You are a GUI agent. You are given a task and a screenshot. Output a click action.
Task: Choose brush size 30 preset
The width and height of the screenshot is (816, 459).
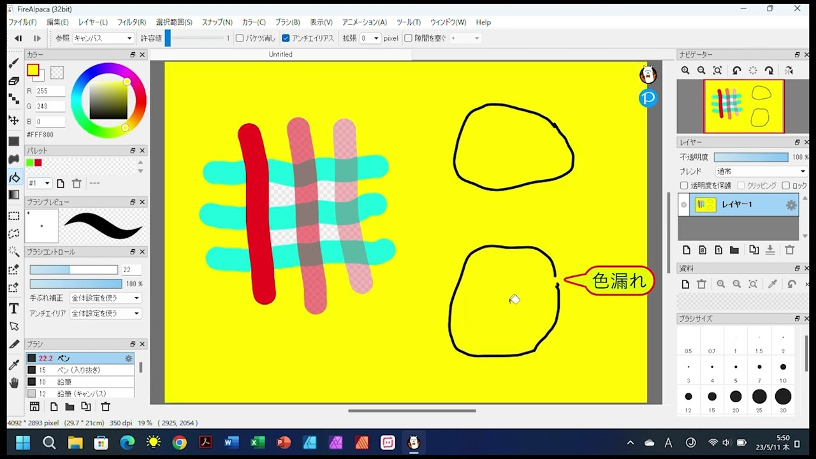(783, 400)
